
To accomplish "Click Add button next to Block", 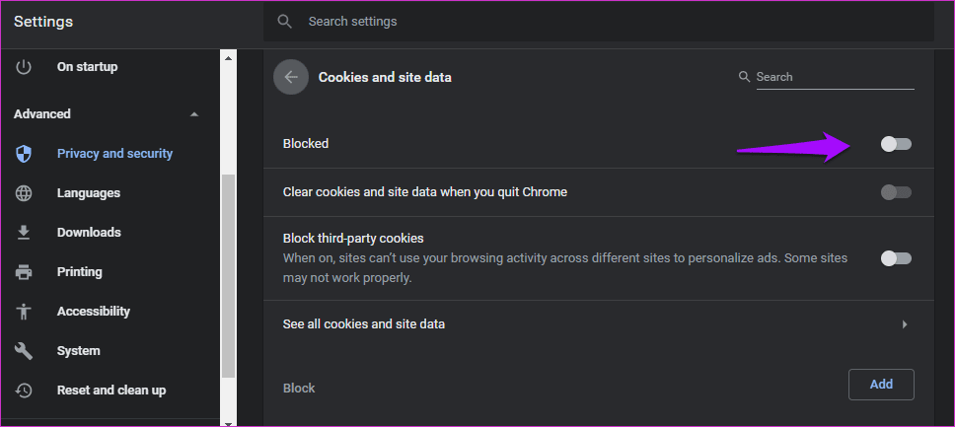I will pyautogui.click(x=881, y=385).
